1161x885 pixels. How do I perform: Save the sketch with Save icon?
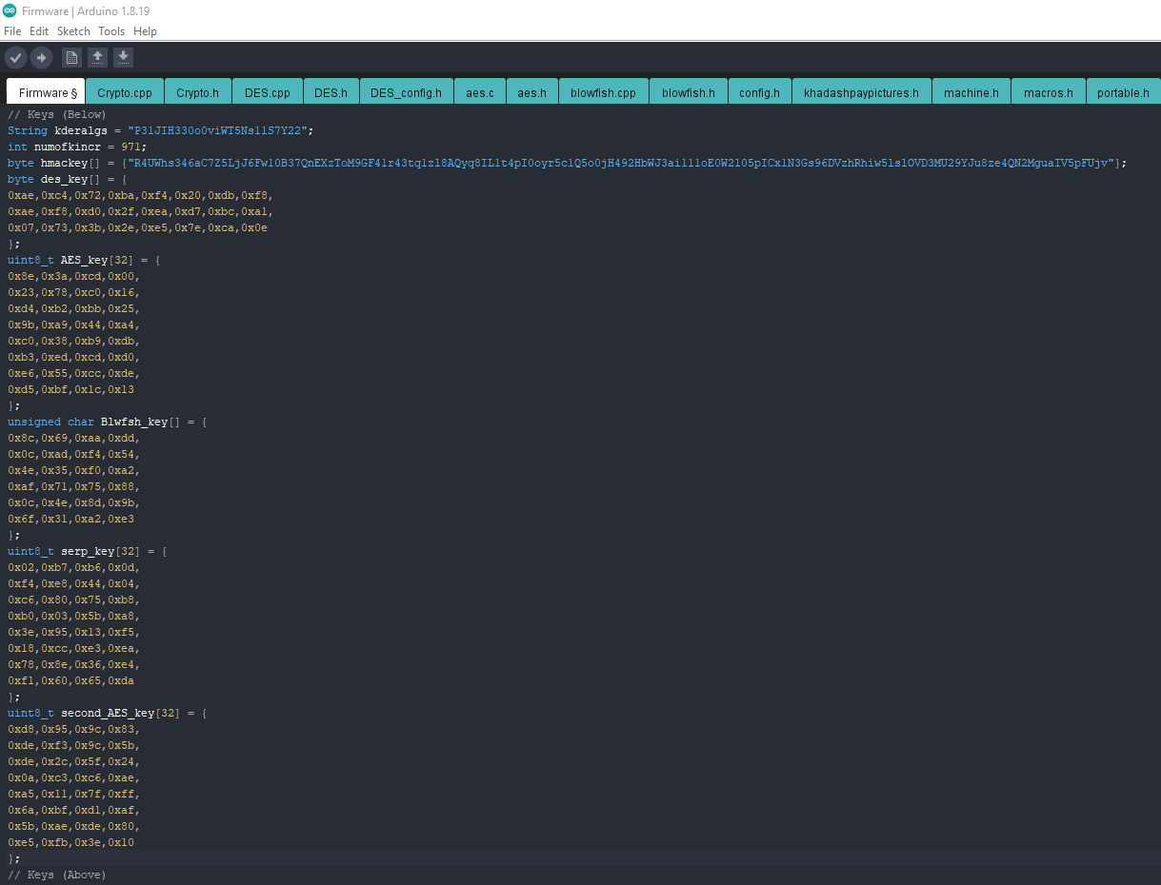pyautogui.click(x=123, y=58)
